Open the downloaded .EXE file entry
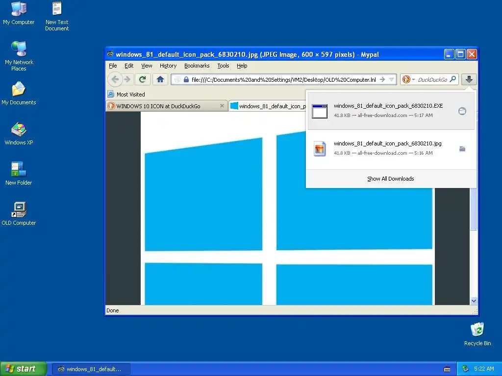 pyautogui.click(x=391, y=111)
